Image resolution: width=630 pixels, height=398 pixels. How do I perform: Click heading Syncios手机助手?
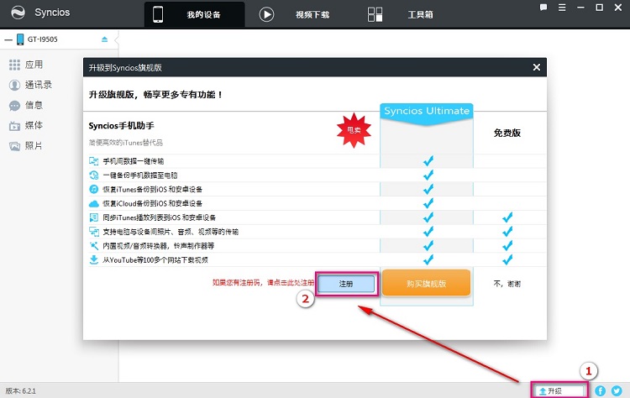tap(121, 126)
